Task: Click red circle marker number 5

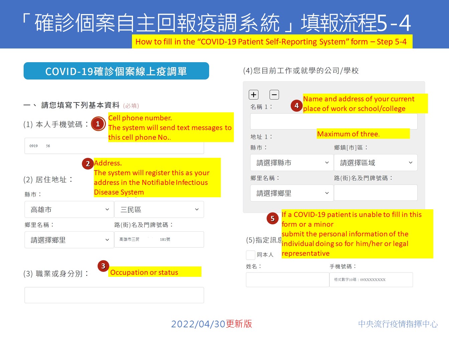Action: click(x=272, y=219)
